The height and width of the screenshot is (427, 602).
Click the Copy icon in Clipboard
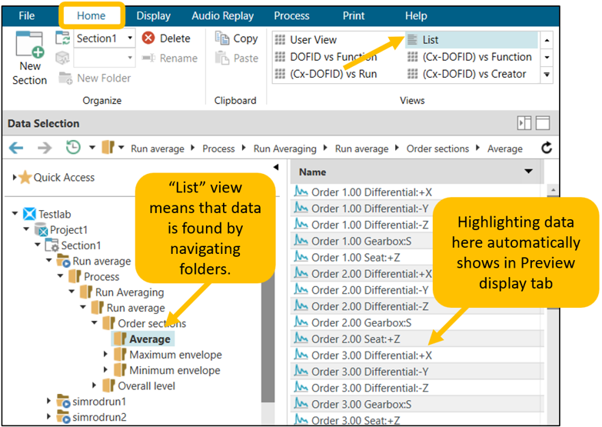pyautogui.click(x=223, y=38)
